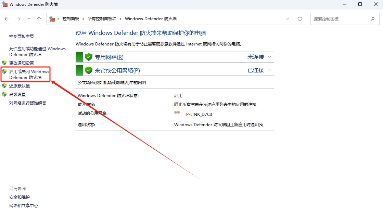Click 还原默认值 link
Image resolution: width=383 pixels, height=215 pixels.
(x=20, y=86)
